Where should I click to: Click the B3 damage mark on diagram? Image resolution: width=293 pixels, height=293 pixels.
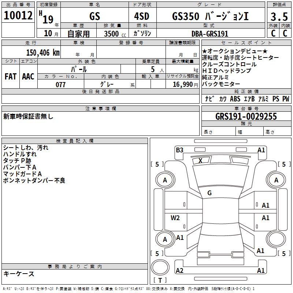(x=179, y=150)
